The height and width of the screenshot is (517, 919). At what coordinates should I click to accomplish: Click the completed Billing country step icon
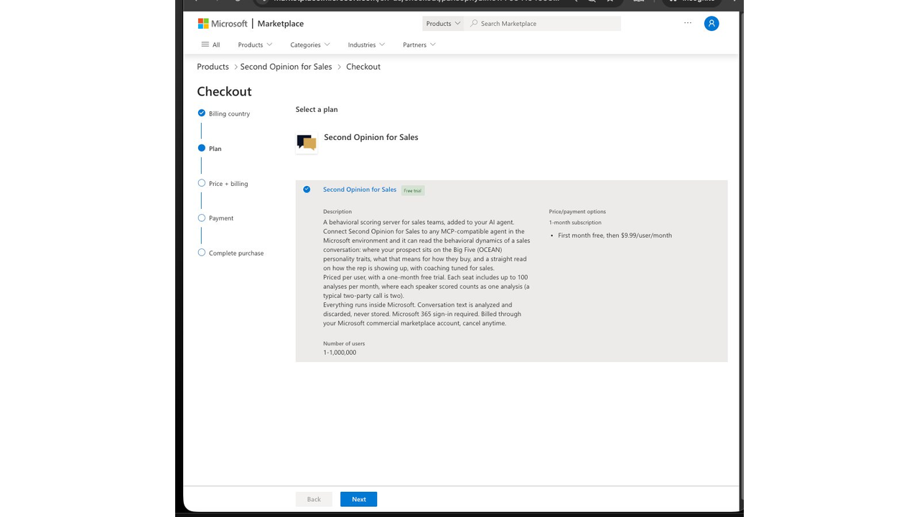[202, 113]
